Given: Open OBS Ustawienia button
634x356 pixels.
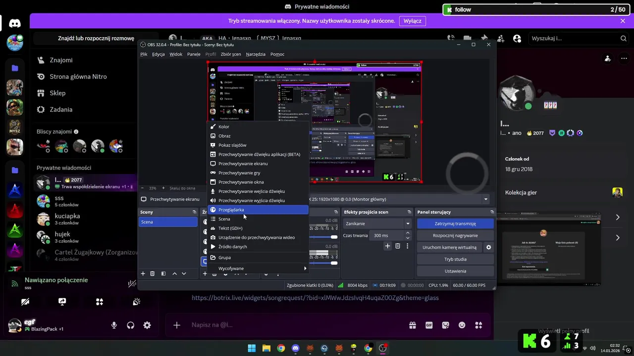Looking at the screenshot, I should [x=455, y=271].
